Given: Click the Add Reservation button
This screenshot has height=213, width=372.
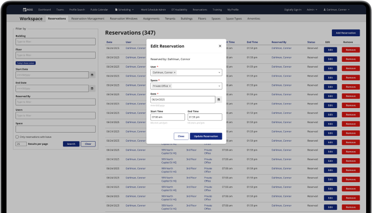Looking at the screenshot, I should point(345,33).
